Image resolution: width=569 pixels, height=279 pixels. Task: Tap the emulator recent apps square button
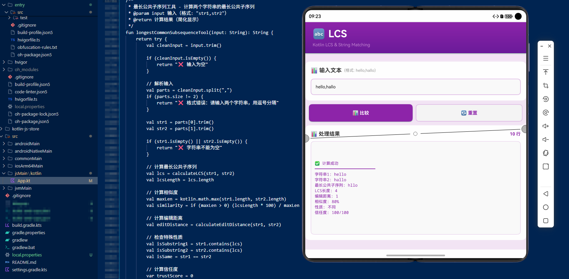[546, 221]
